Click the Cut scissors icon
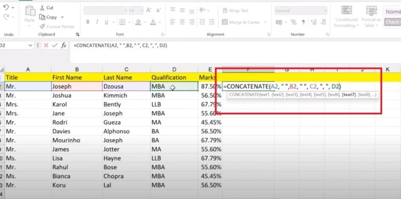401x199 pixels. click(42, 8)
